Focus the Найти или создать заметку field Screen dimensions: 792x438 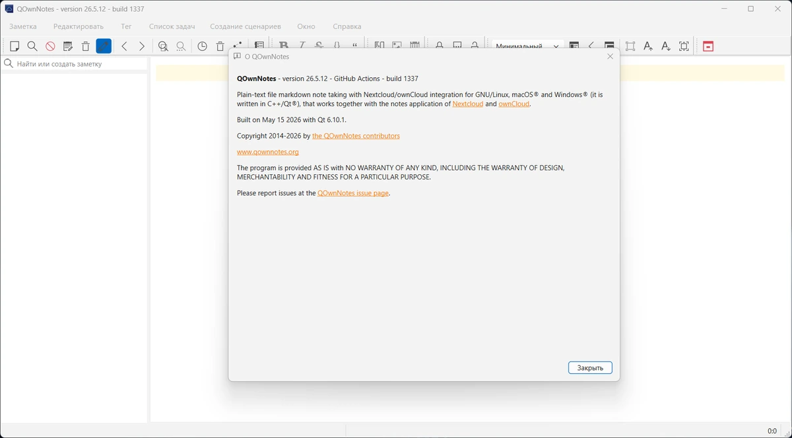click(x=74, y=64)
